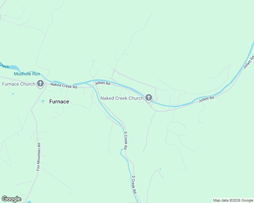This screenshot has height=203, width=254.
Task: Click the Naked Creek Church marker pin
Action: click(x=148, y=98)
